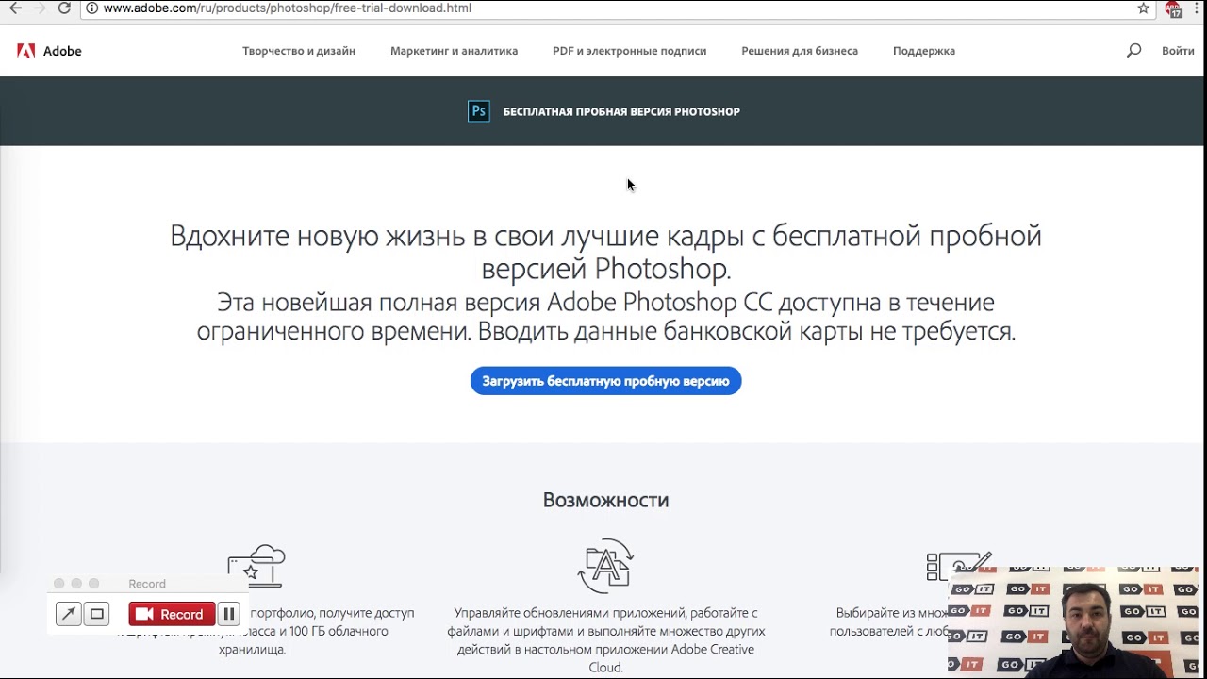Click the Возможности section heading
Viewport: 1207px width, 679px height.
click(605, 500)
